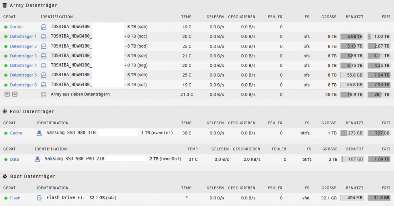
Task: Click the 28.1 TB free value of array total
Action: [382, 94]
